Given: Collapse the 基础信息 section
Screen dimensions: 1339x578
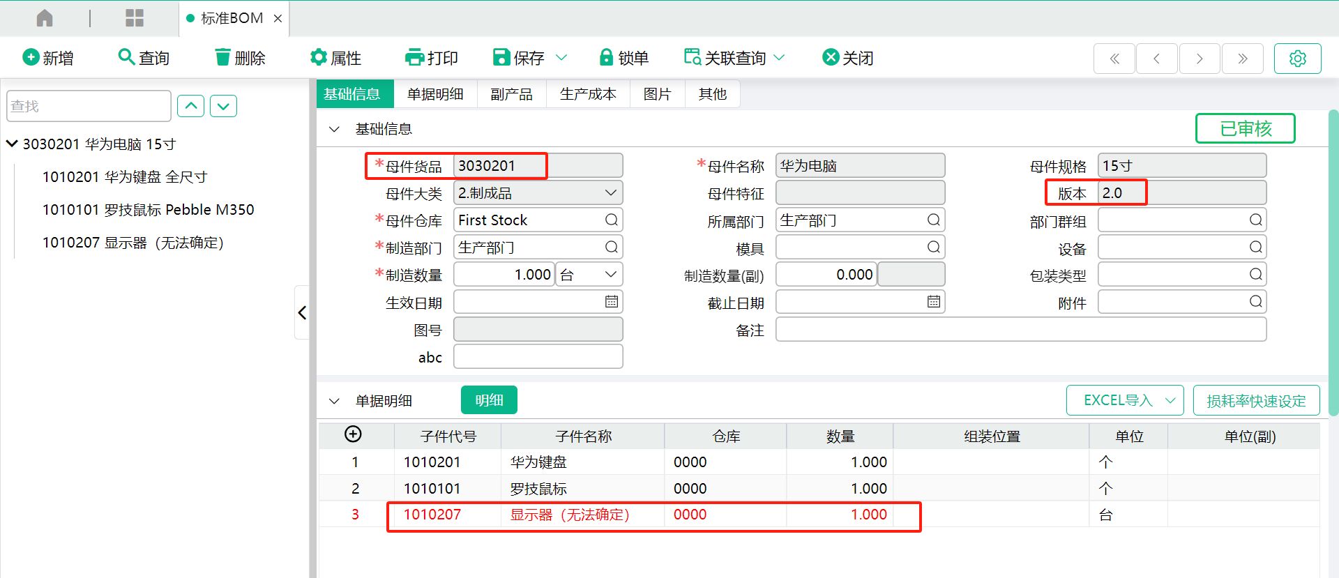Looking at the screenshot, I should [334, 129].
